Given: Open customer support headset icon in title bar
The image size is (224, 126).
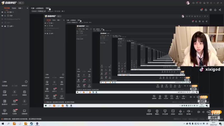Looking at the screenshot, I should coord(193,3).
